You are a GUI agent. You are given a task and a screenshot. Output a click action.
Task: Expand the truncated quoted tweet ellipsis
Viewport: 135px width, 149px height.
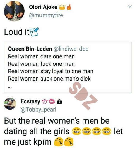[10, 88]
